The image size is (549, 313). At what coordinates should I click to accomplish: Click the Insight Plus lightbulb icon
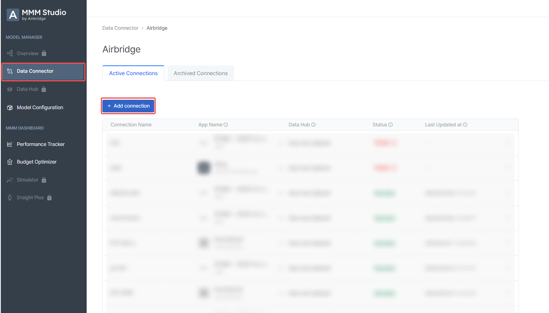coord(10,198)
